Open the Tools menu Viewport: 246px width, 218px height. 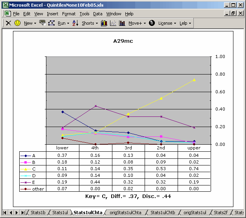click(84, 14)
